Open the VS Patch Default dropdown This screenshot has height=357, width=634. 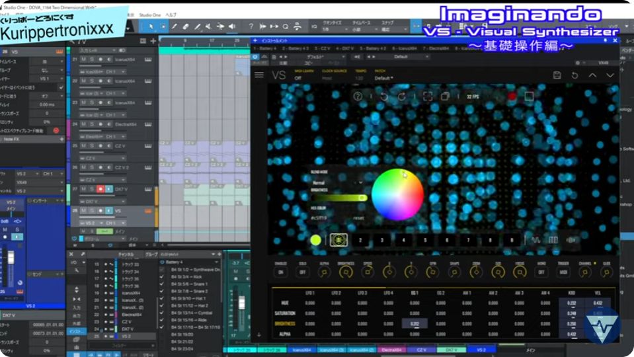pyautogui.click(x=383, y=78)
